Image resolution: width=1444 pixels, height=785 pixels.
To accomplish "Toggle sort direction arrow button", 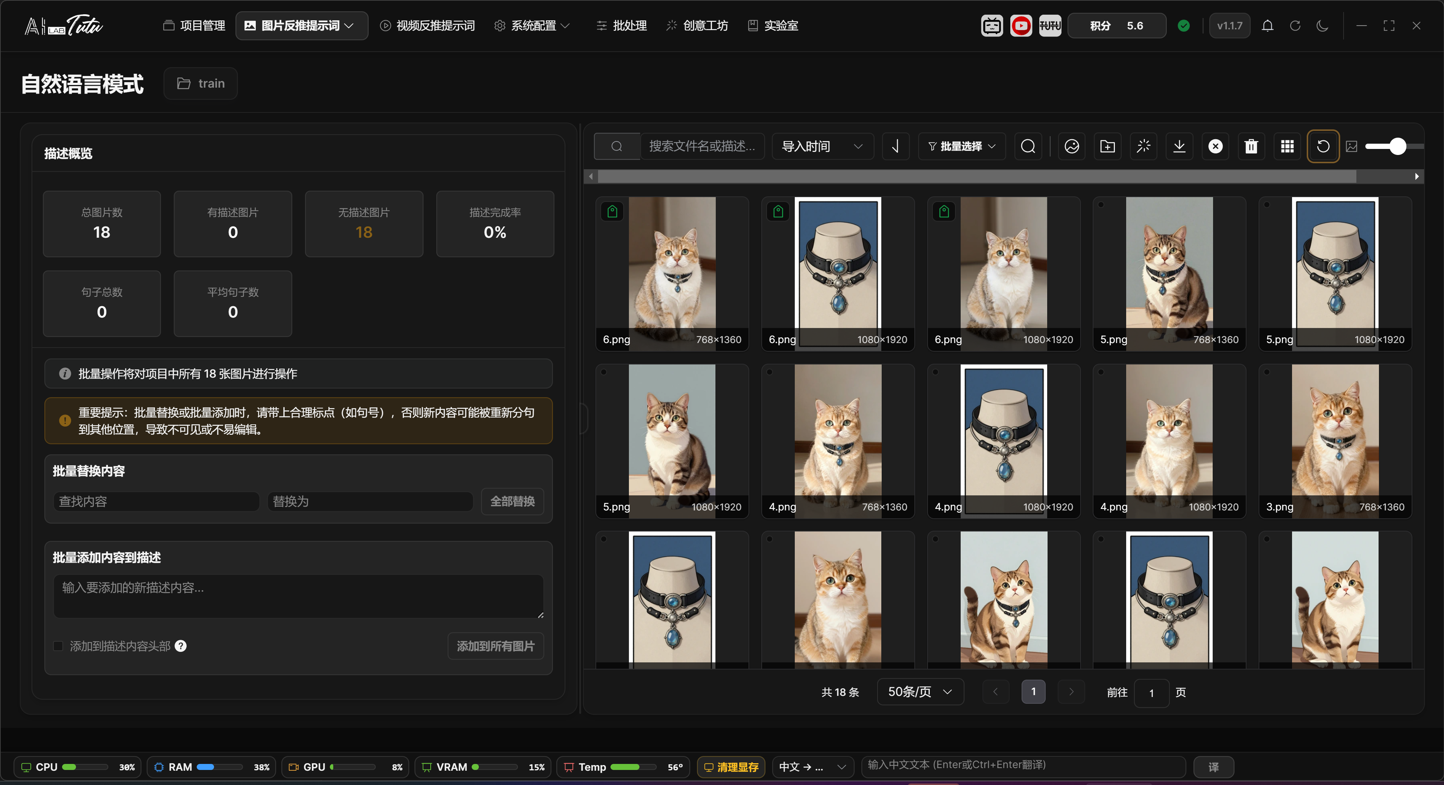I will coord(895,146).
